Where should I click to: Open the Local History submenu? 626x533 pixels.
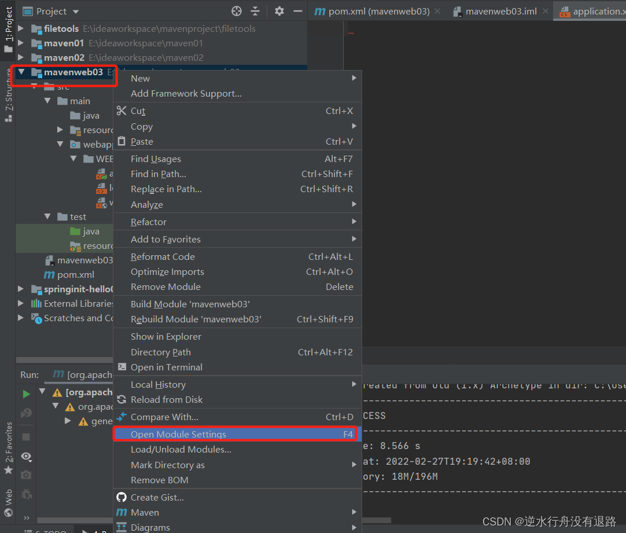click(238, 384)
